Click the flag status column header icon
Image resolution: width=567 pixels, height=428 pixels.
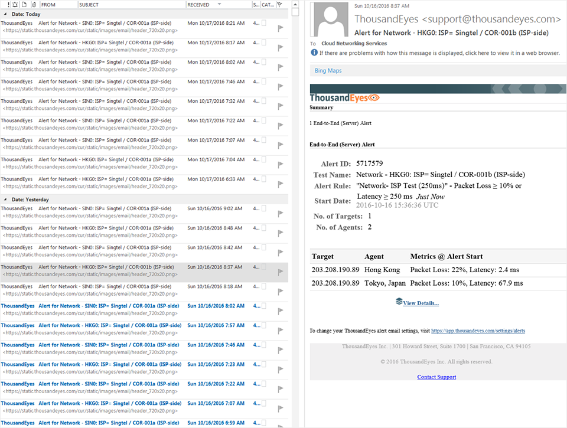pos(279,5)
